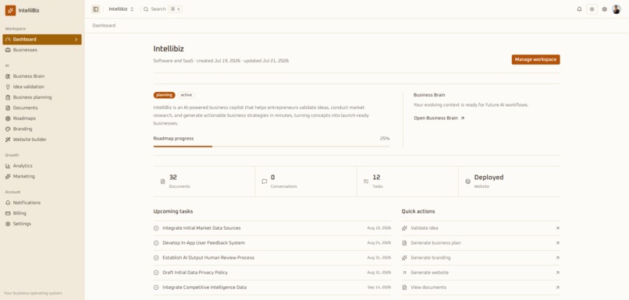Click the Billing card icon
The height and width of the screenshot is (300, 629).
point(8,214)
